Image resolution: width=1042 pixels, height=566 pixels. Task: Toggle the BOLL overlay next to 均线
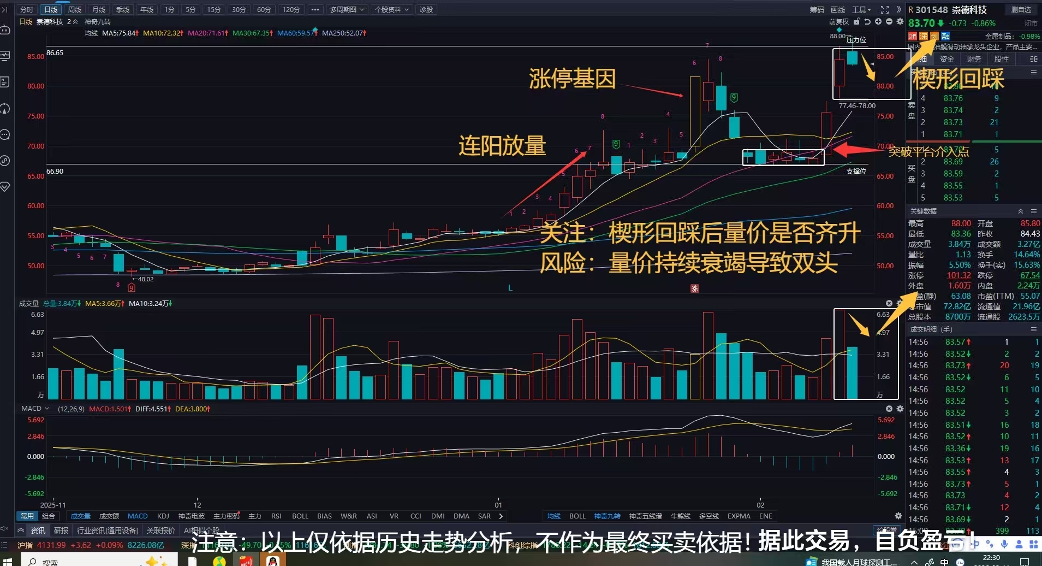577,516
